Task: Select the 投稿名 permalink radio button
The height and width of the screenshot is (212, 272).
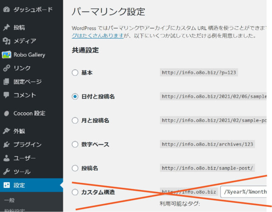Action: (x=75, y=168)
